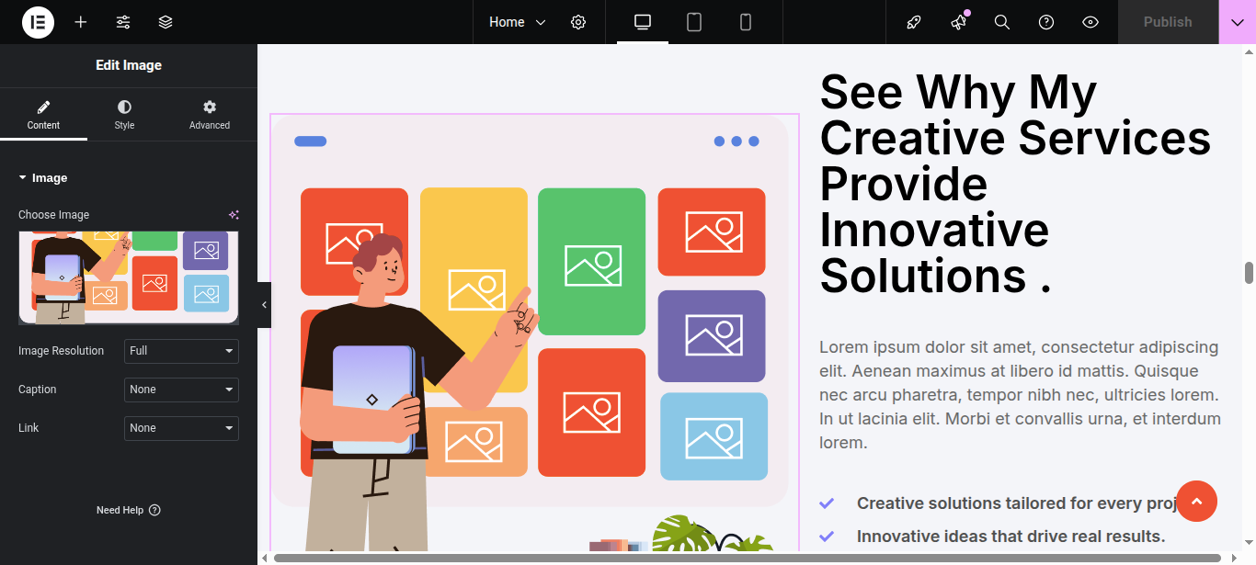The height and width of the screenshot is (565, 1256).
Task: Switch to desktop device view
Action: coord(643,22)
